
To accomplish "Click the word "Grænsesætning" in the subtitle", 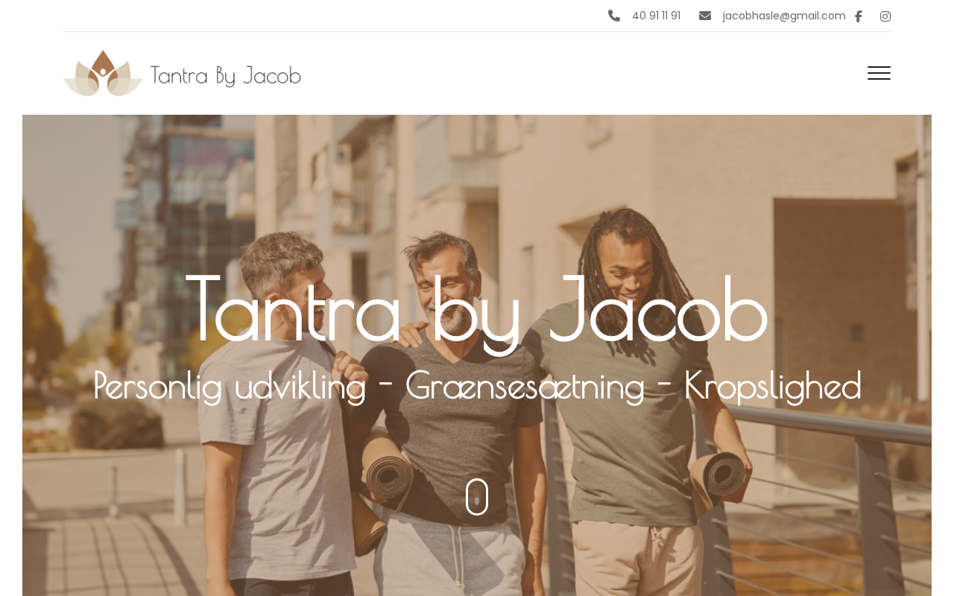I will 525,387.
